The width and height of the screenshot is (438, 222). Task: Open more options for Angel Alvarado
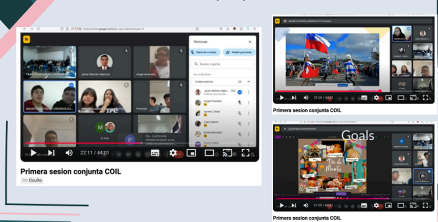tap(249, 102)
